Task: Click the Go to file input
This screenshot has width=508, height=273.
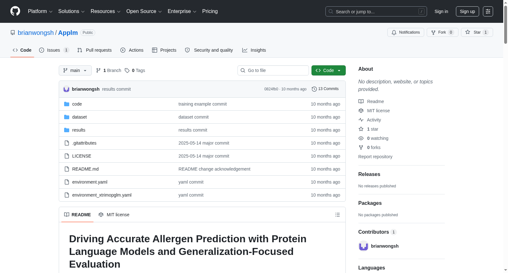Action: (x=273, y=70)
